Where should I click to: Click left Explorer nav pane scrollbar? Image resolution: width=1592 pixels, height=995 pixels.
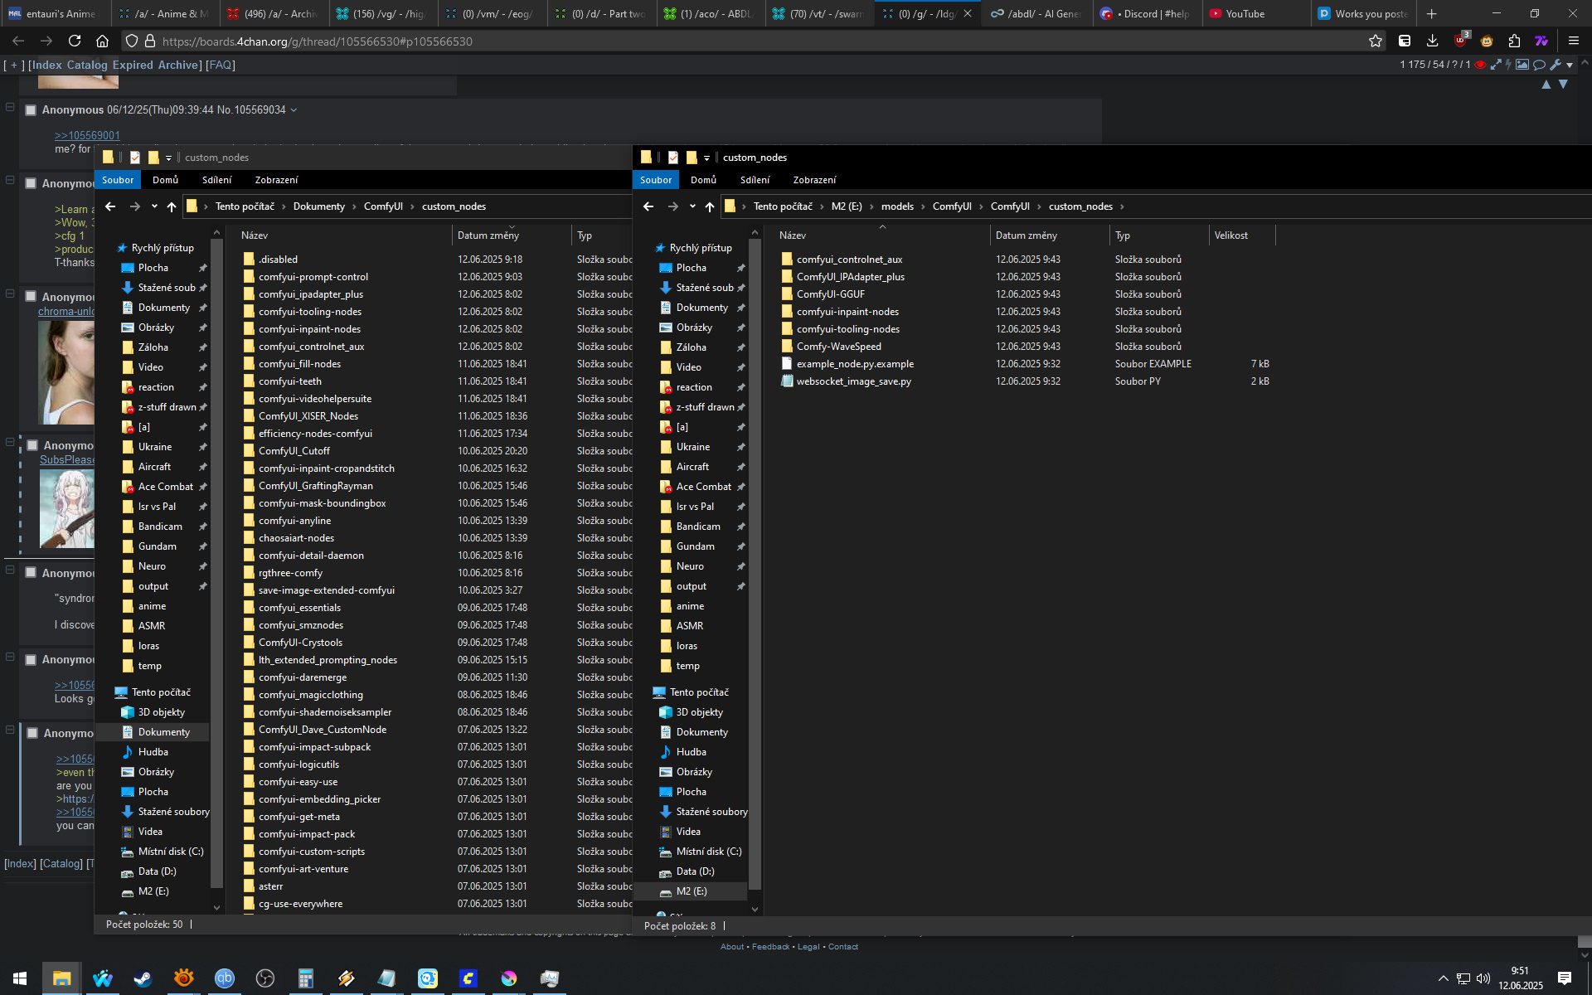click(x=217, y=564)
